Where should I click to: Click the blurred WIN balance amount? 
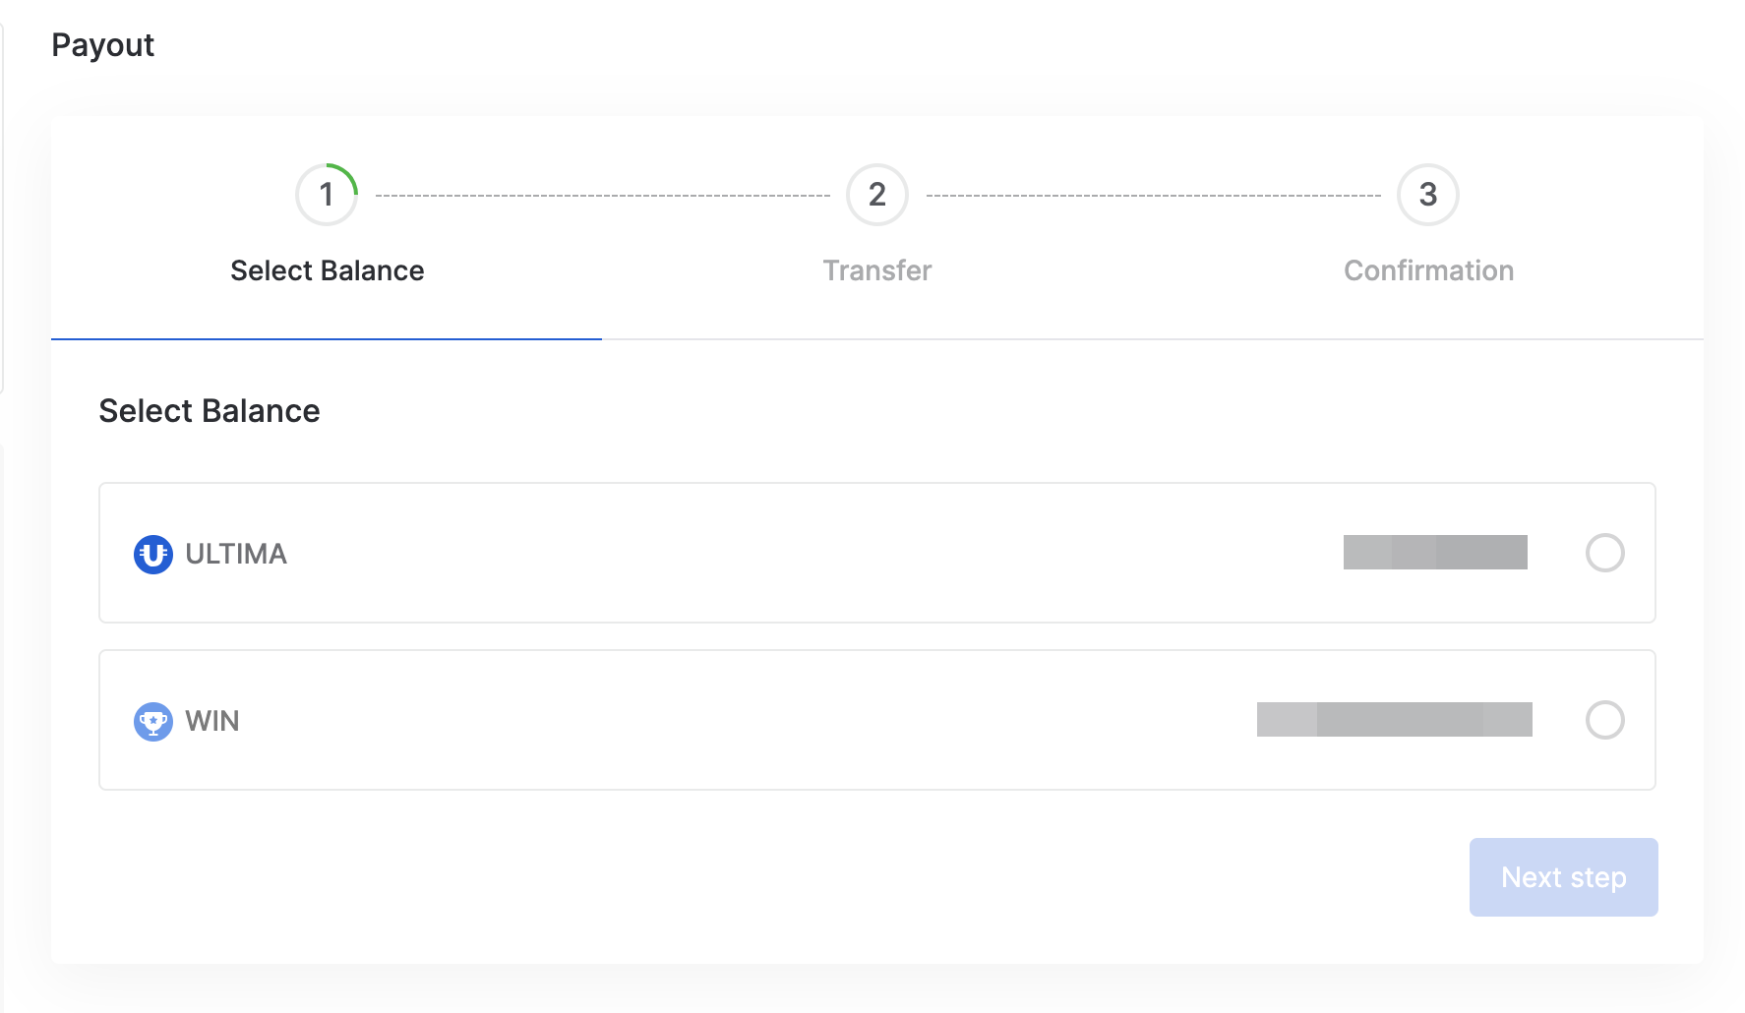[x=1394, y=719]
